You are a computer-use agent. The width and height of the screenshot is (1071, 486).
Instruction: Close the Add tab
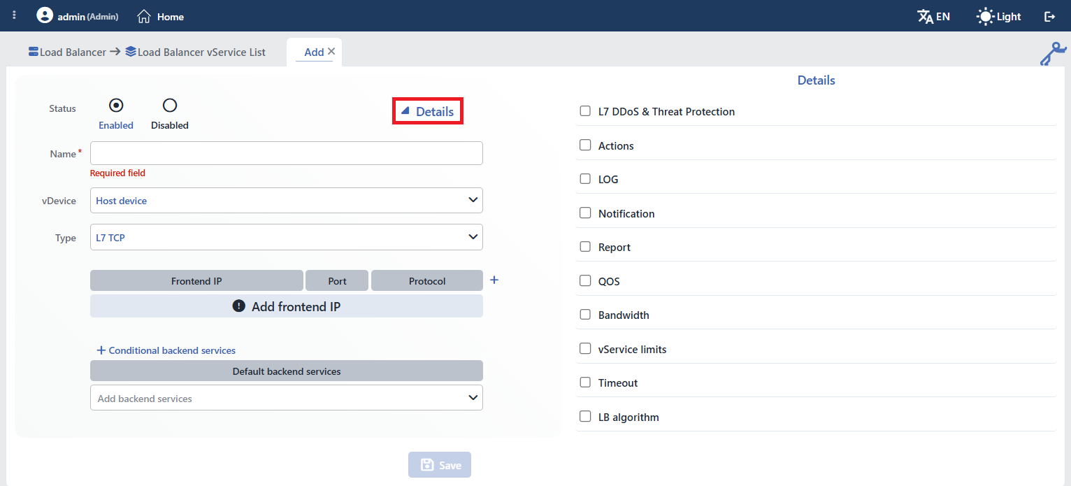pos(331,51)
